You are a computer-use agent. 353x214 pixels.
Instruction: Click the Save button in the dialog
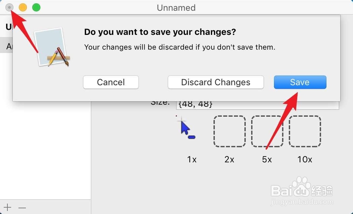coord(300,82)
